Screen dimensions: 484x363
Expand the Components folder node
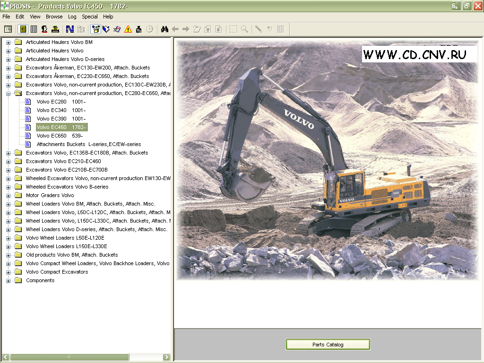pyautogui.click(x=9, y=281)
